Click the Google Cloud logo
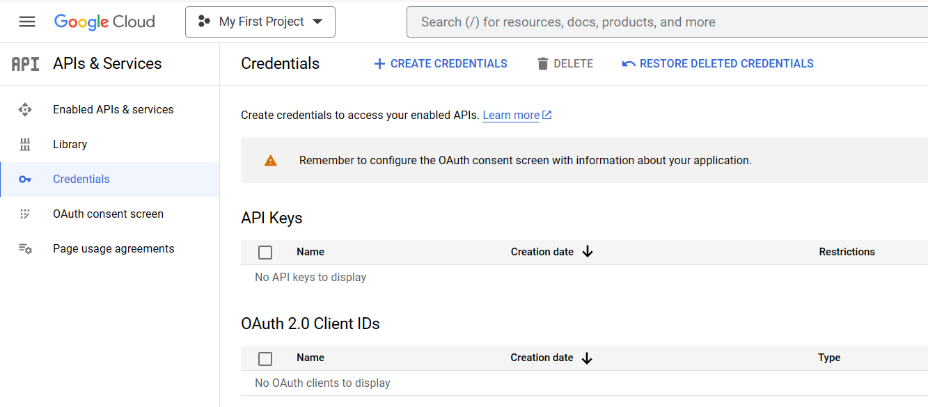This screenshot has height=407, width=928. pyautogui.click(x=104, y=22)
